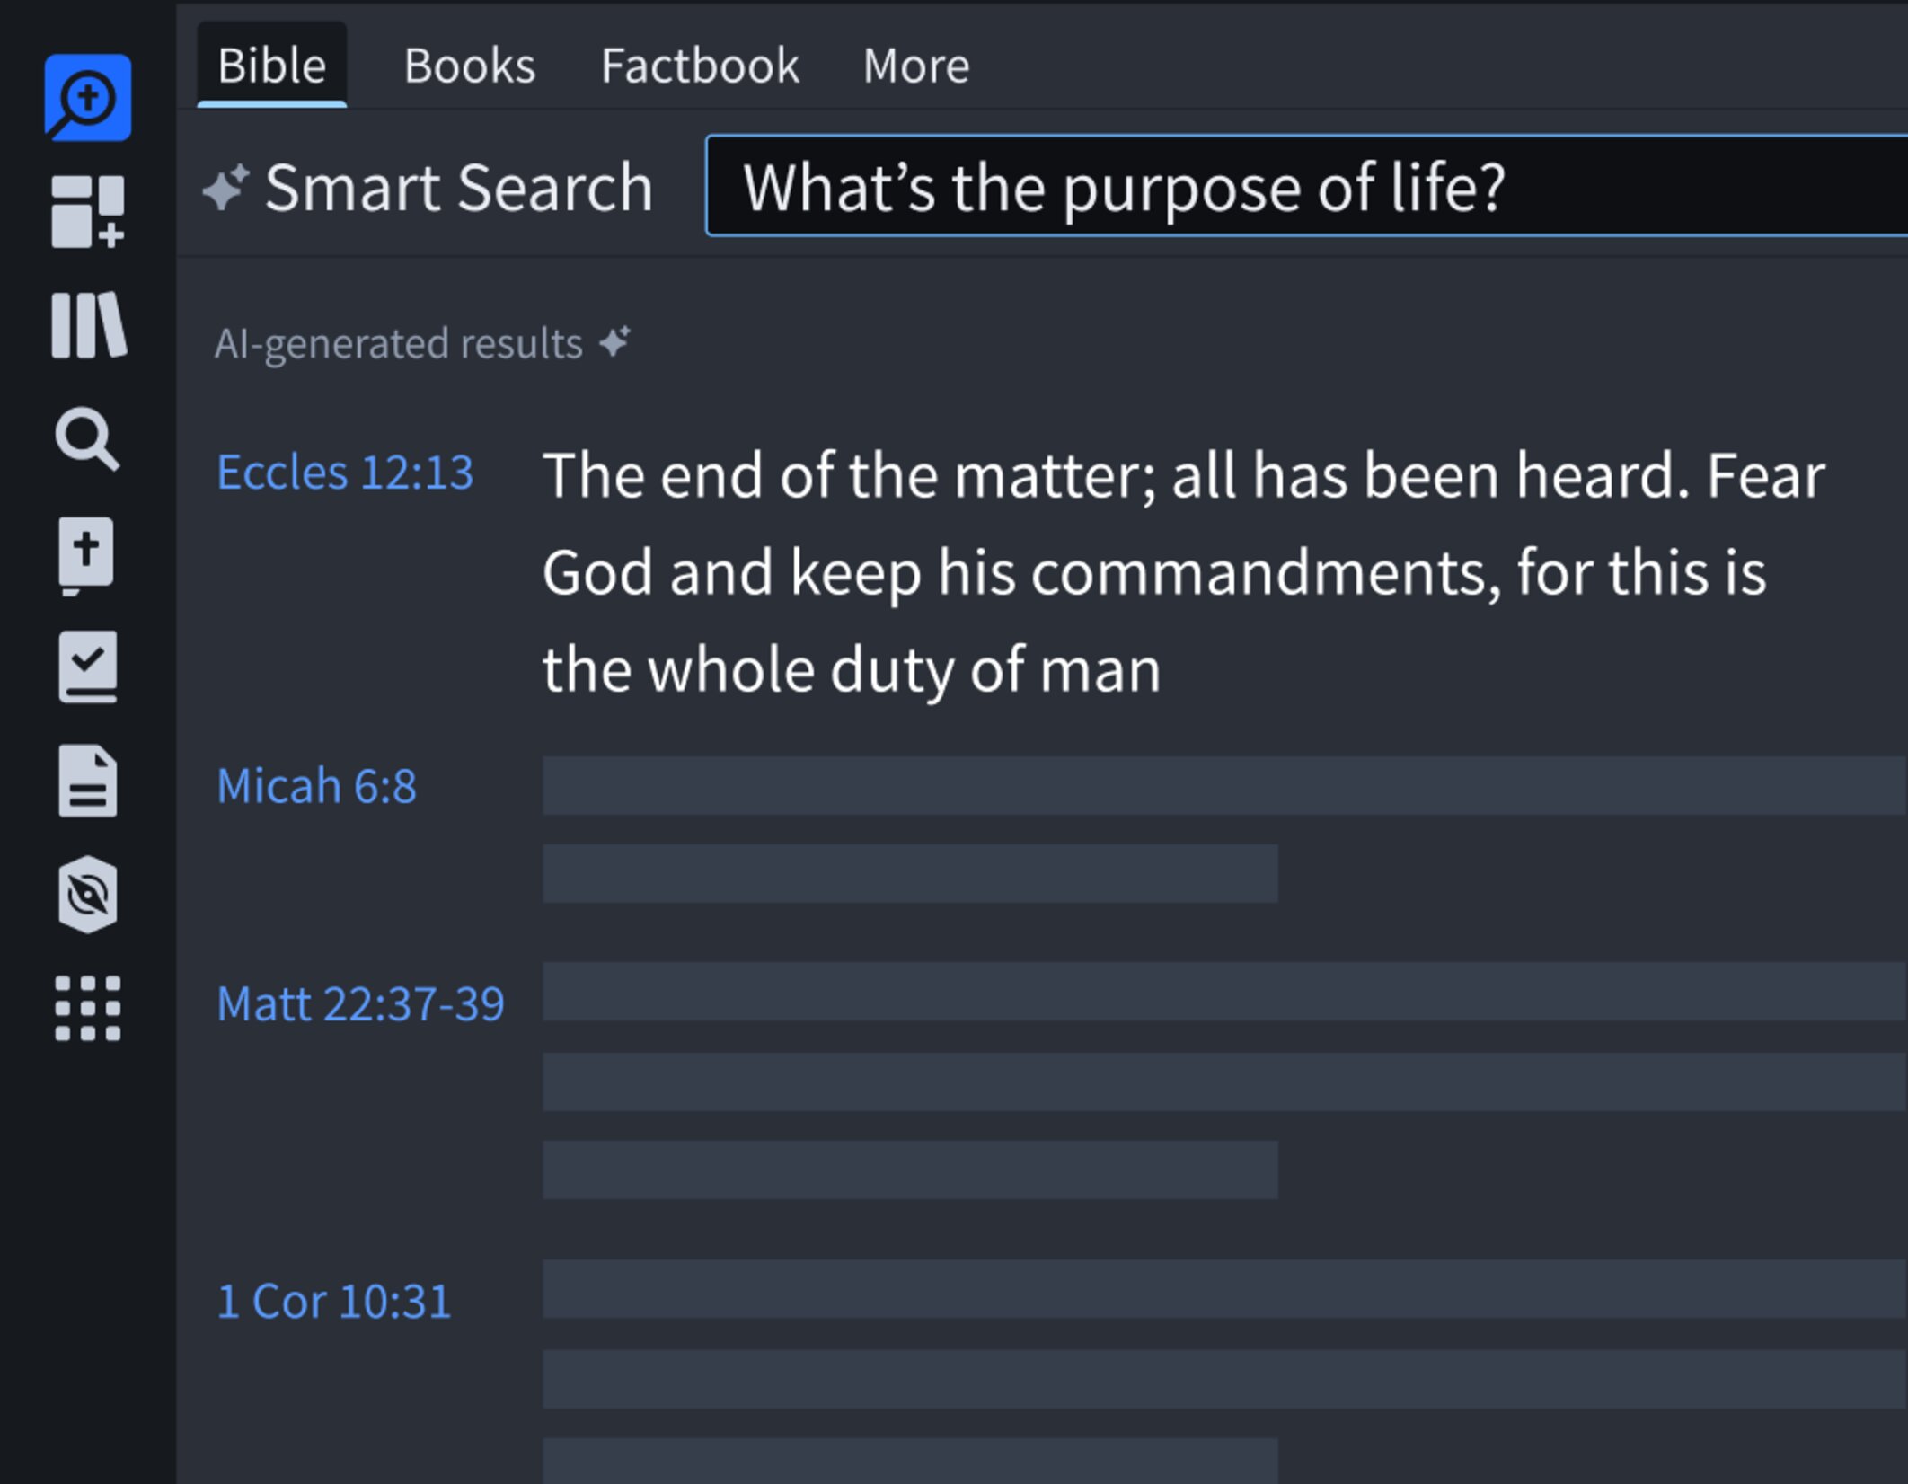The image size is (1908, 1484).
Task: Open the Matt 22:37-39 reference link
Action: (360, 1003)
